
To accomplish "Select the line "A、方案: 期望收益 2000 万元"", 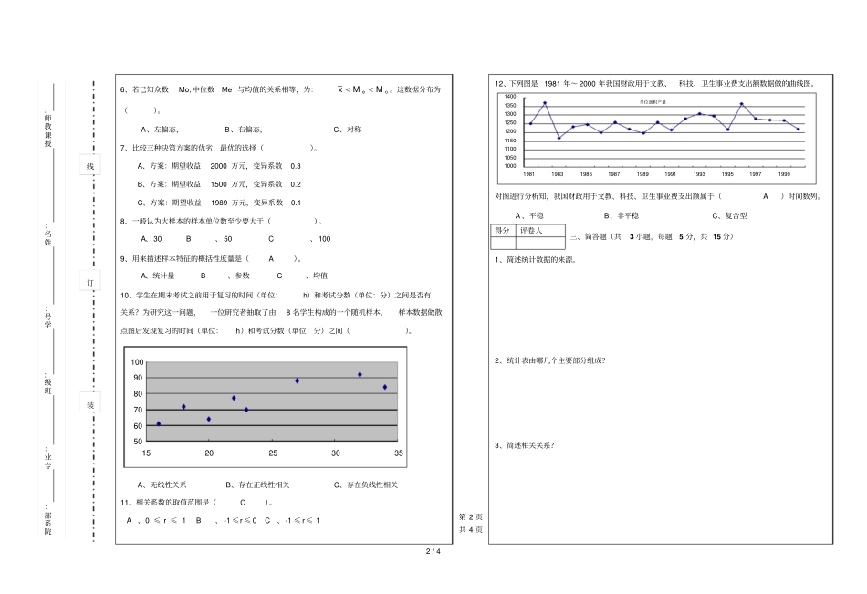I will [219, 166].
